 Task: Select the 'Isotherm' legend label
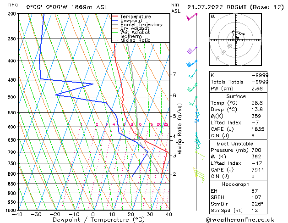[x=131, y=36]
